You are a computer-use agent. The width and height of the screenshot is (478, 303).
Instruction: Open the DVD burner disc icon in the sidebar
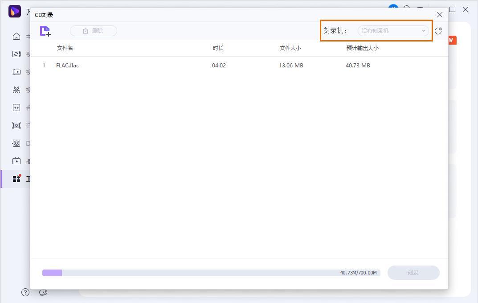coord(16,143)
